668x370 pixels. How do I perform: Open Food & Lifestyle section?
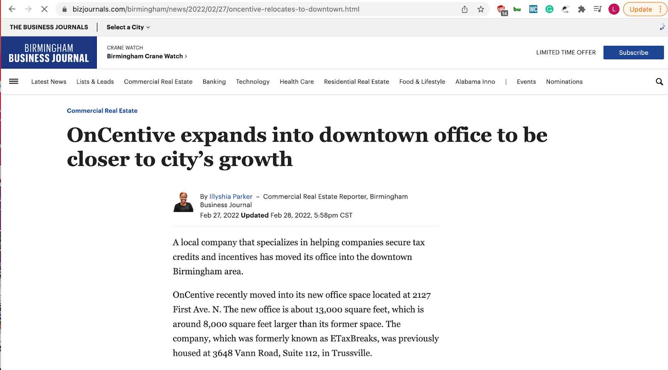coord(422,82)
